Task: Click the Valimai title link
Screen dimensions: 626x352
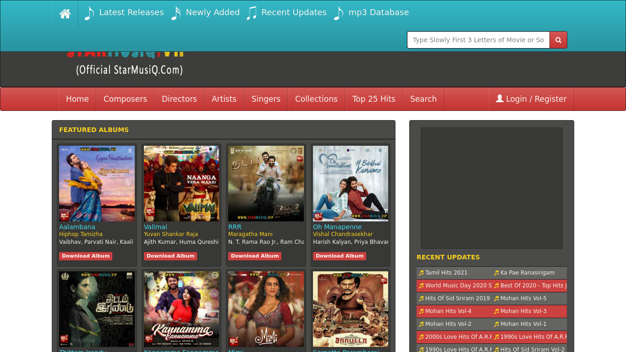Action: point(155,227)
